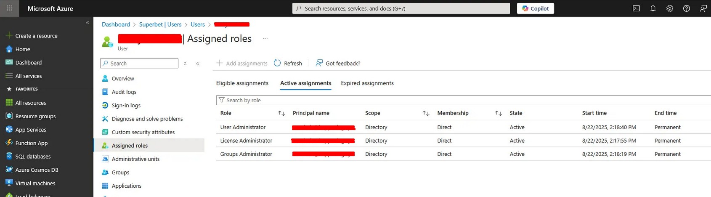Open the app launcher waffle menu
The width and height of the screenshot is (711, 197).
9,8
